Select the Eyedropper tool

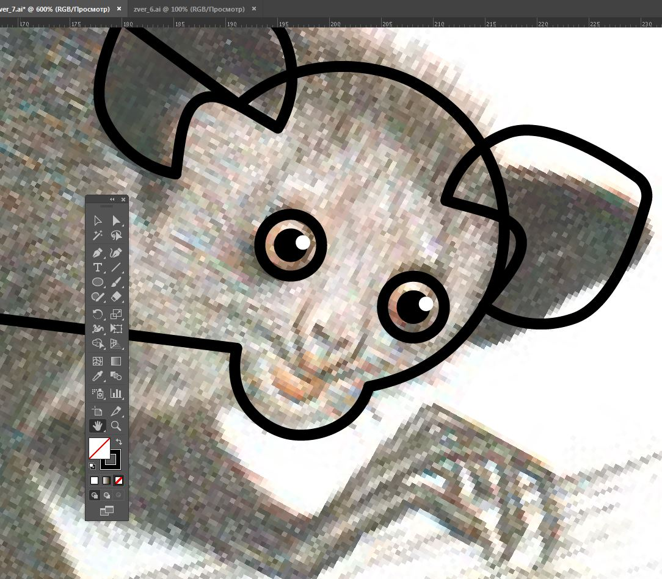pyautogui.click(x=98, y=376)
